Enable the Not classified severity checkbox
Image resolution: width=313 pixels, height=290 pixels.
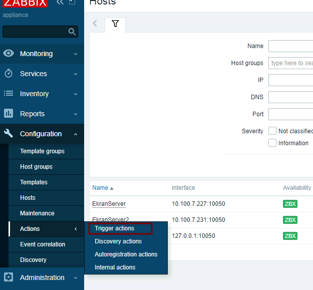[x=272, y=131]
